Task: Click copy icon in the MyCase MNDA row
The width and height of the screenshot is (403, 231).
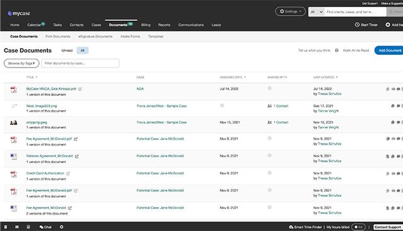Action: click(388, 89)
